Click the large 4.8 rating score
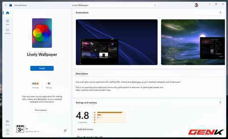Viewport: 228px width, 139px height. (x=82, y=116)
